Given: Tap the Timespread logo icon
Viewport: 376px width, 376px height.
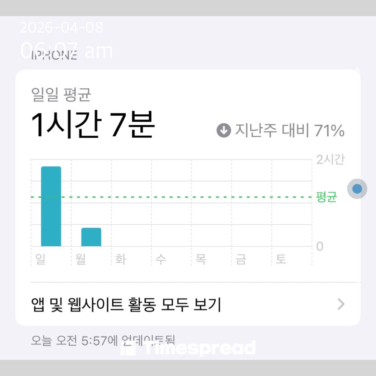Looking at the screenshot, I should [x=128, y=349].
